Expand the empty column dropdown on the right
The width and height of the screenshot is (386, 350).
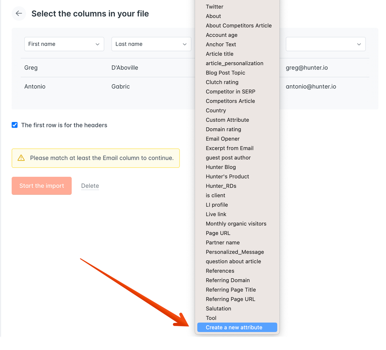point(325,44)
